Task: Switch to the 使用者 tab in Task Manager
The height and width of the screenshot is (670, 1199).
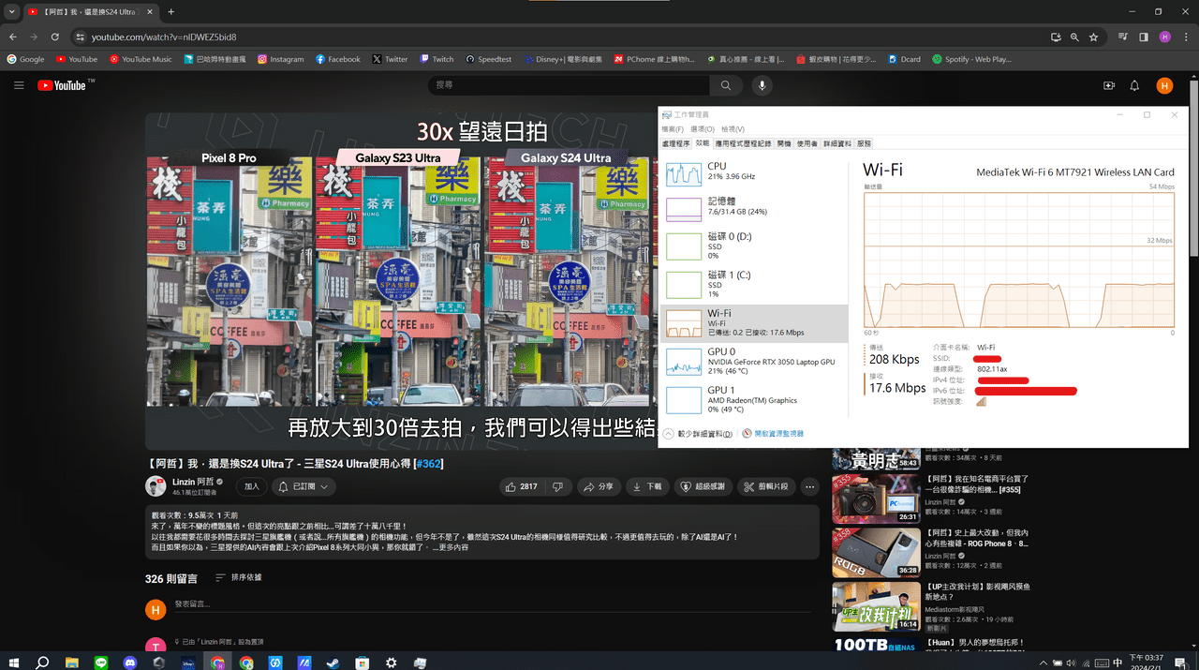Action: (x=807, y=143)
